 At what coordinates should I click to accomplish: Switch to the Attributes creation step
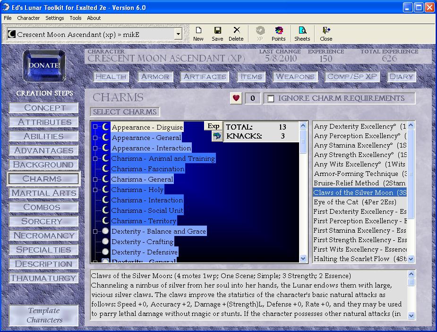click(x=44, y=122)
